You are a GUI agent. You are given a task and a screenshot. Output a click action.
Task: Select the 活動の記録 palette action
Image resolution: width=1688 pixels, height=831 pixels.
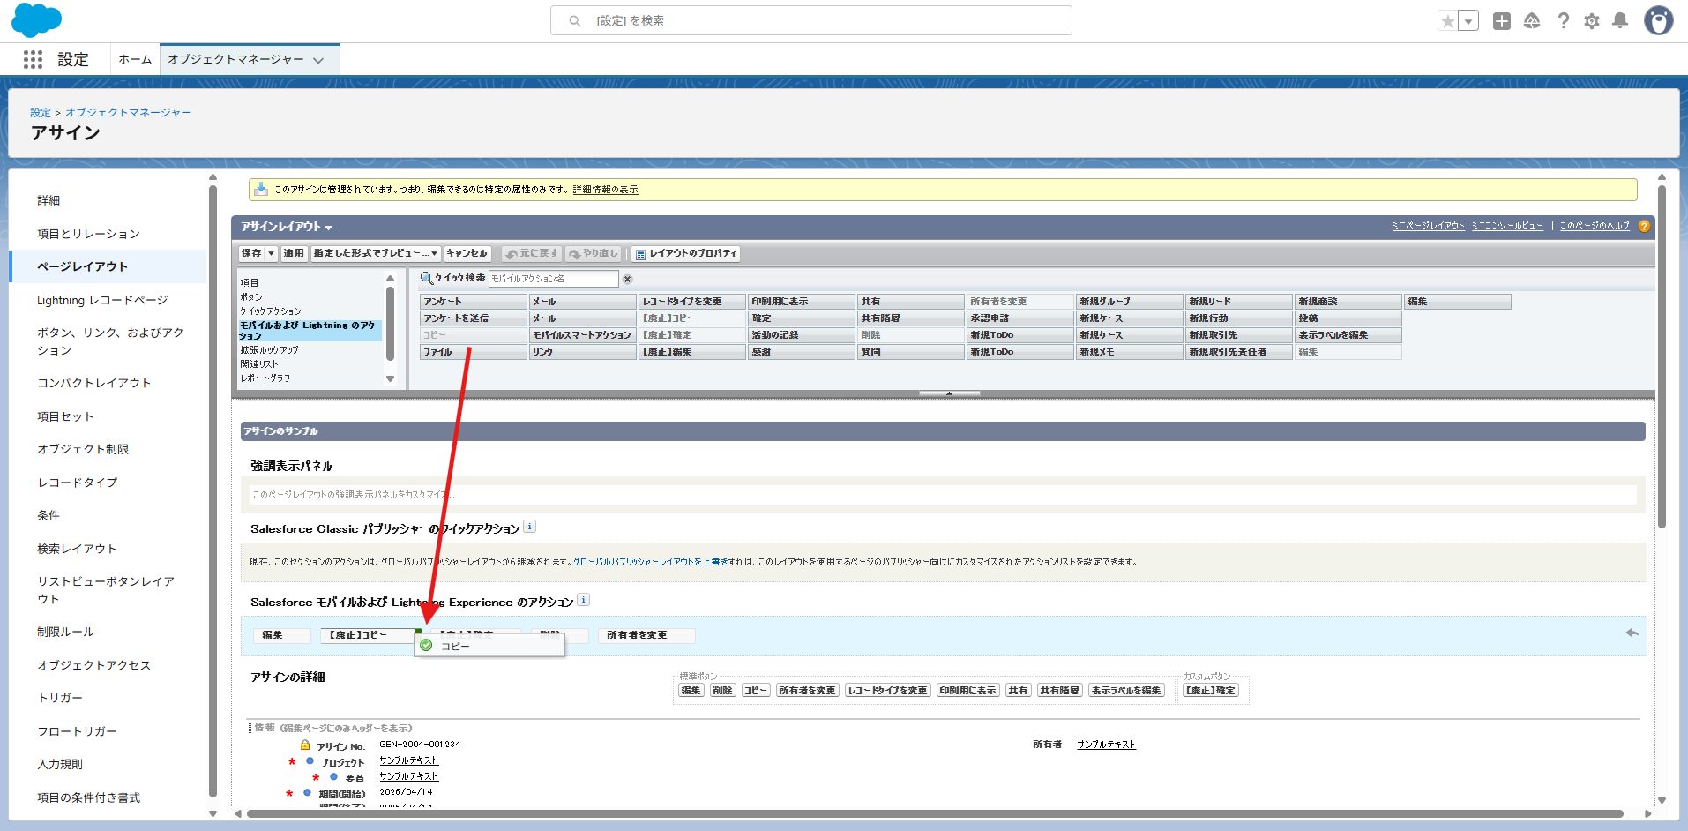[x=801, y=335]
